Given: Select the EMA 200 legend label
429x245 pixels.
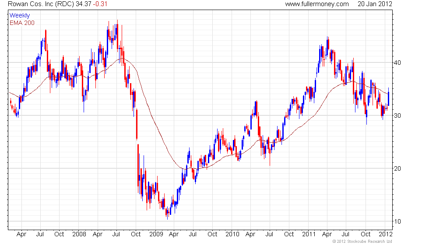Looking at the screenshot, I should 22,23.
